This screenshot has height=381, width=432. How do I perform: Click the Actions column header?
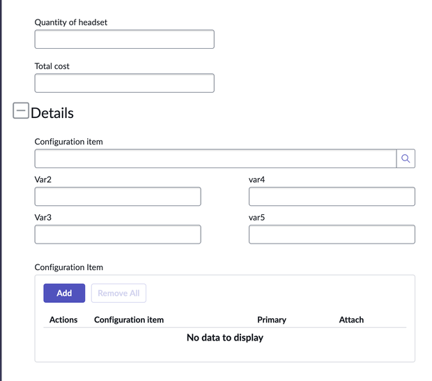[x=63, y=320]
